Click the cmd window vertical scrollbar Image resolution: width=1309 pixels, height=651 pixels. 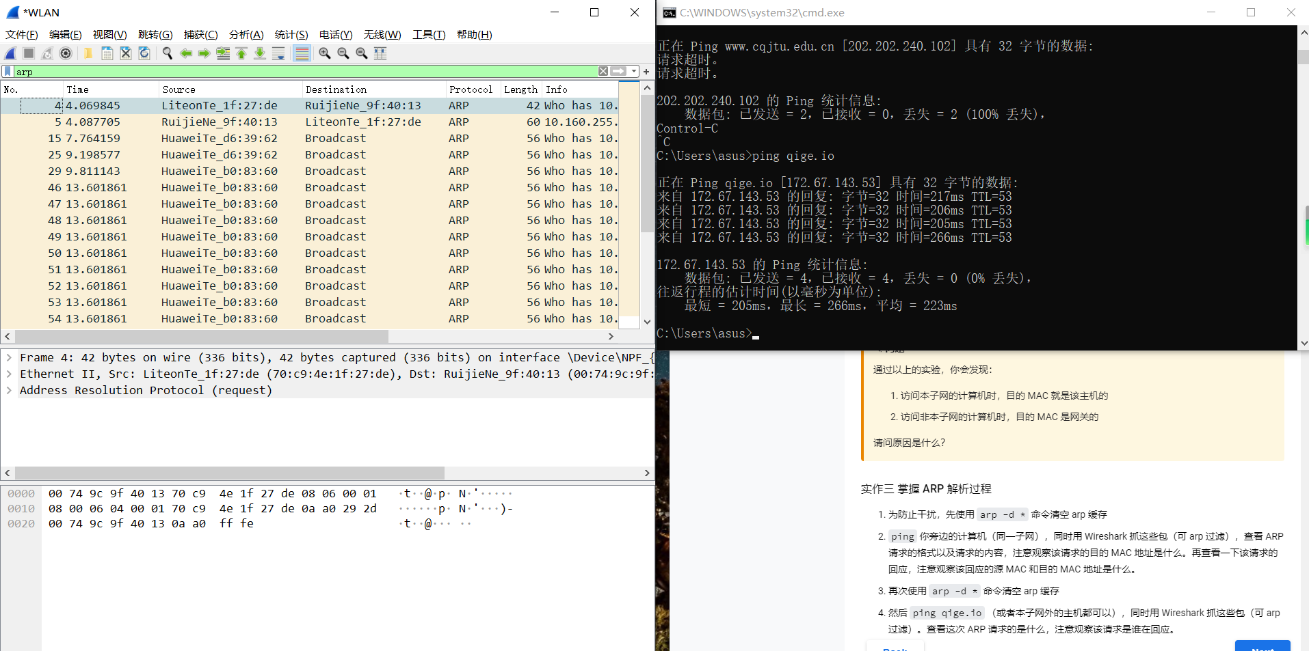1304,188
